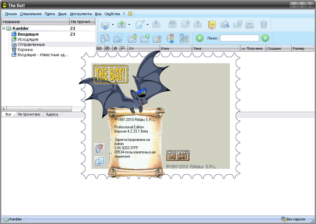The width and height of the screenshot is (316, 224).
Task: Open the sorting office folder tree icon
Action: pyautogui.click(x=170, y=38)
